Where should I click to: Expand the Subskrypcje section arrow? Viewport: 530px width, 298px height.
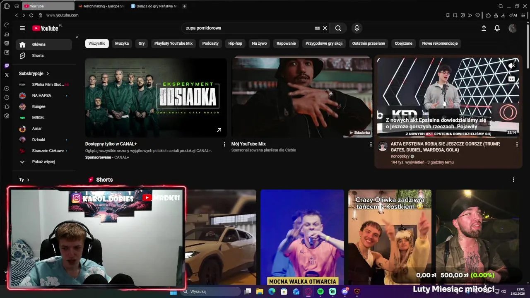coord(48,74)
